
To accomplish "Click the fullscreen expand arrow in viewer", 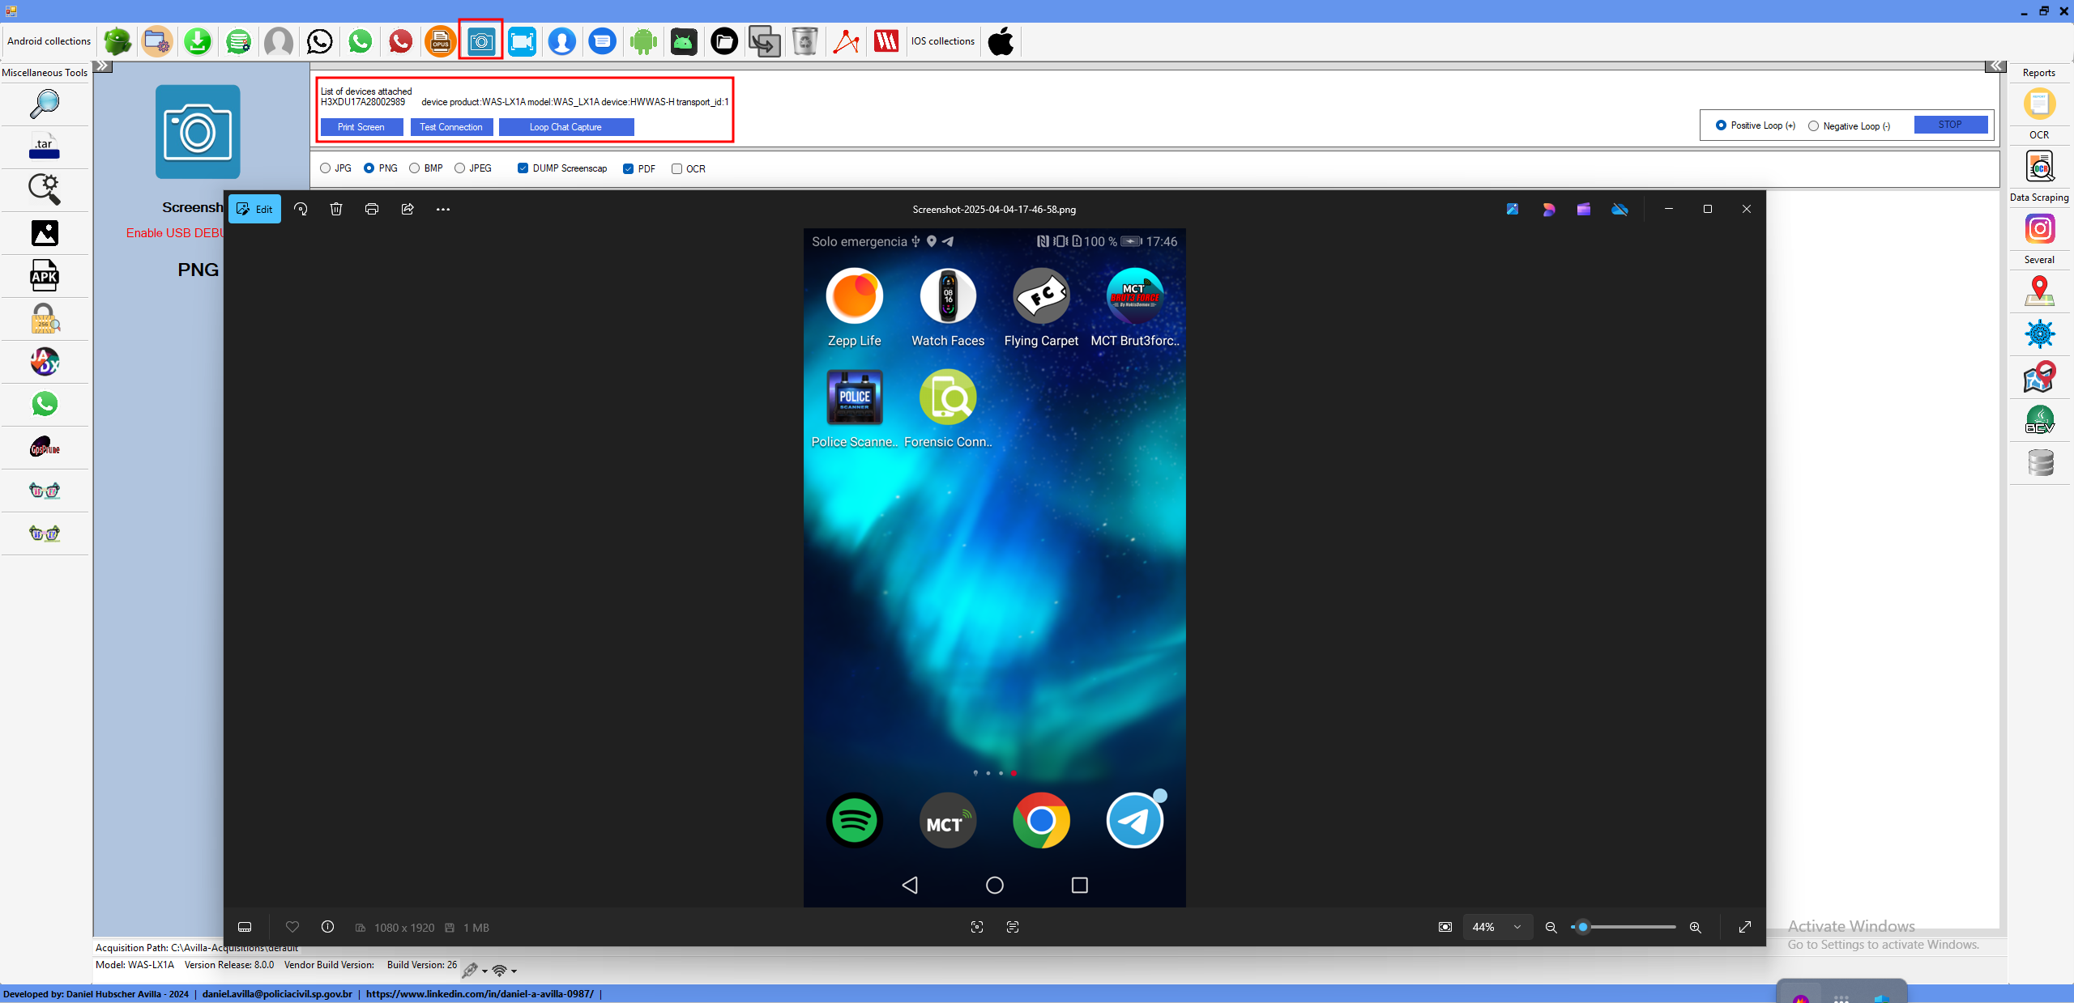I will pos(1745,927).
